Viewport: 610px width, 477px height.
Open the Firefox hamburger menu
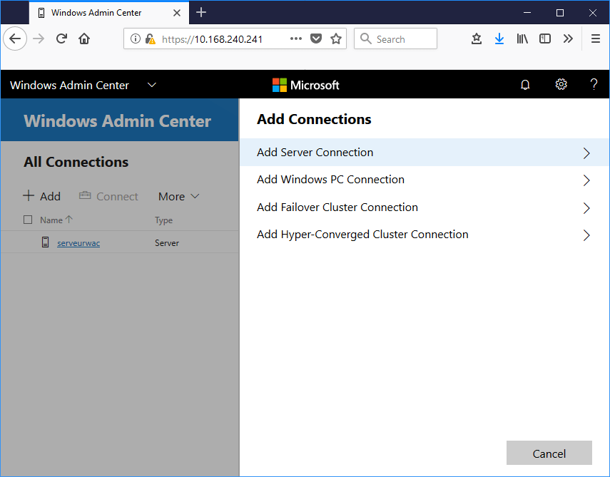point(595,39)
